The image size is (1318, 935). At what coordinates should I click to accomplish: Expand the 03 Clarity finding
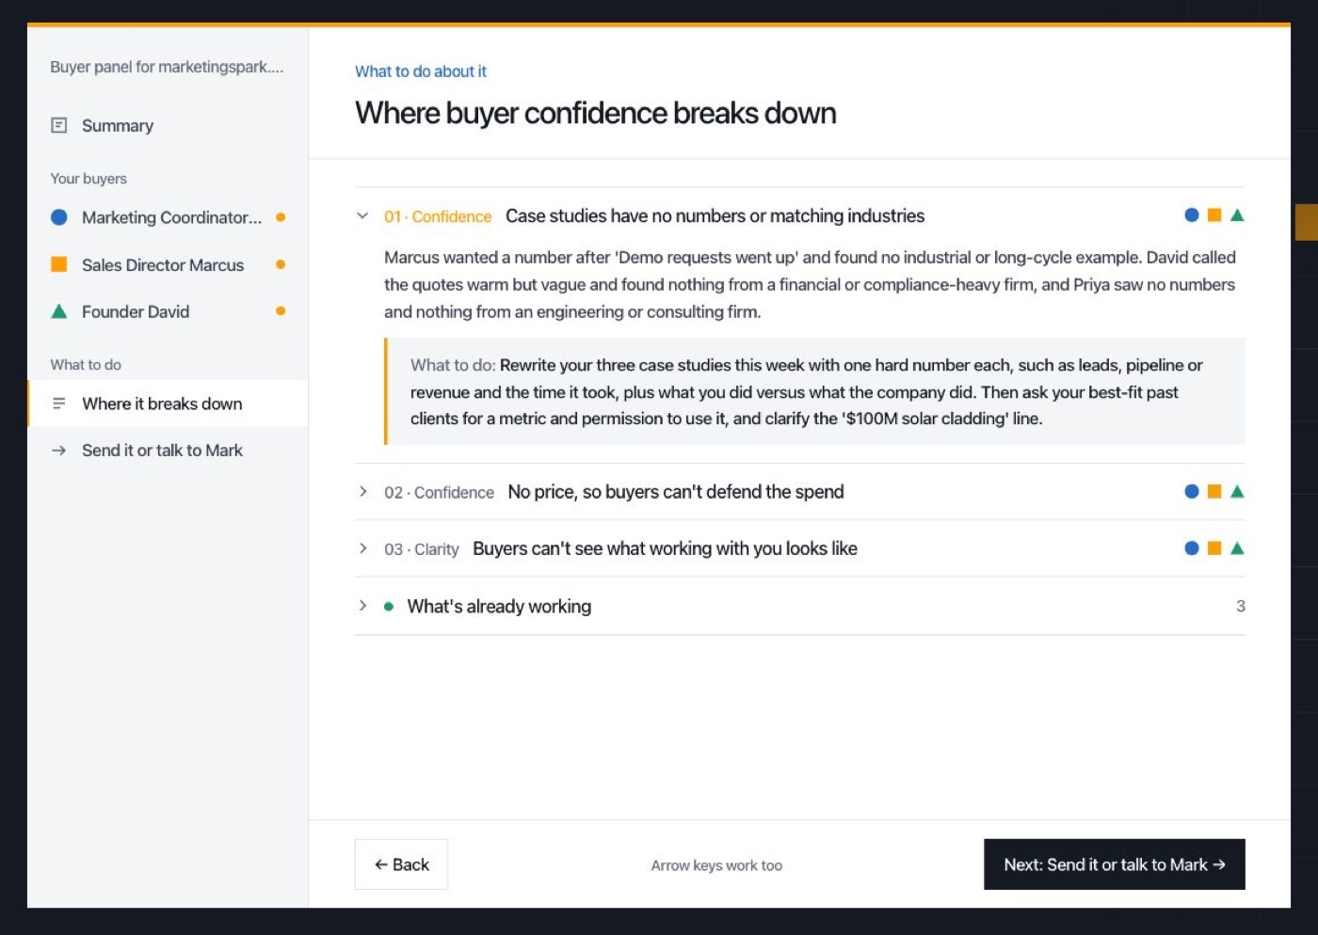pos(362,548)
